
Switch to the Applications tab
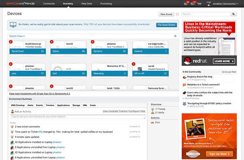pos(63,105)
